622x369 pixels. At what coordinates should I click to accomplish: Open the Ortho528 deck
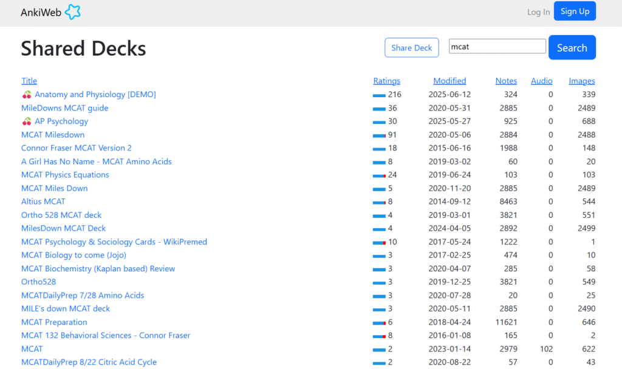coord(38,282)
